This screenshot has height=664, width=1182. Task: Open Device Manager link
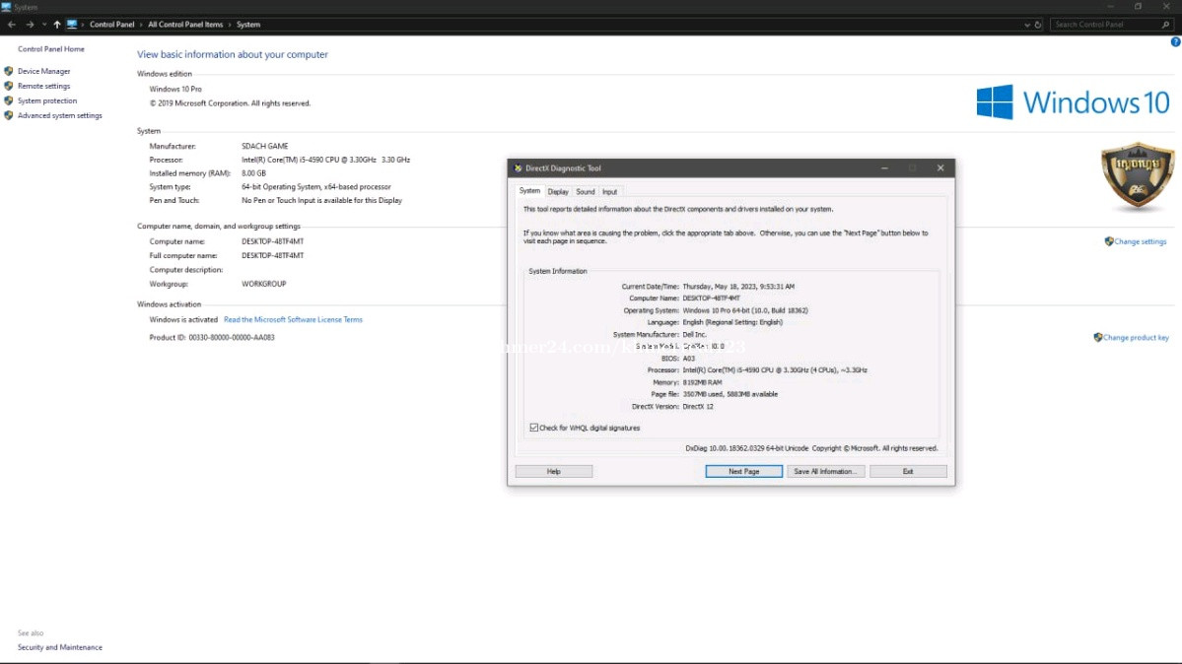[43, 71]
